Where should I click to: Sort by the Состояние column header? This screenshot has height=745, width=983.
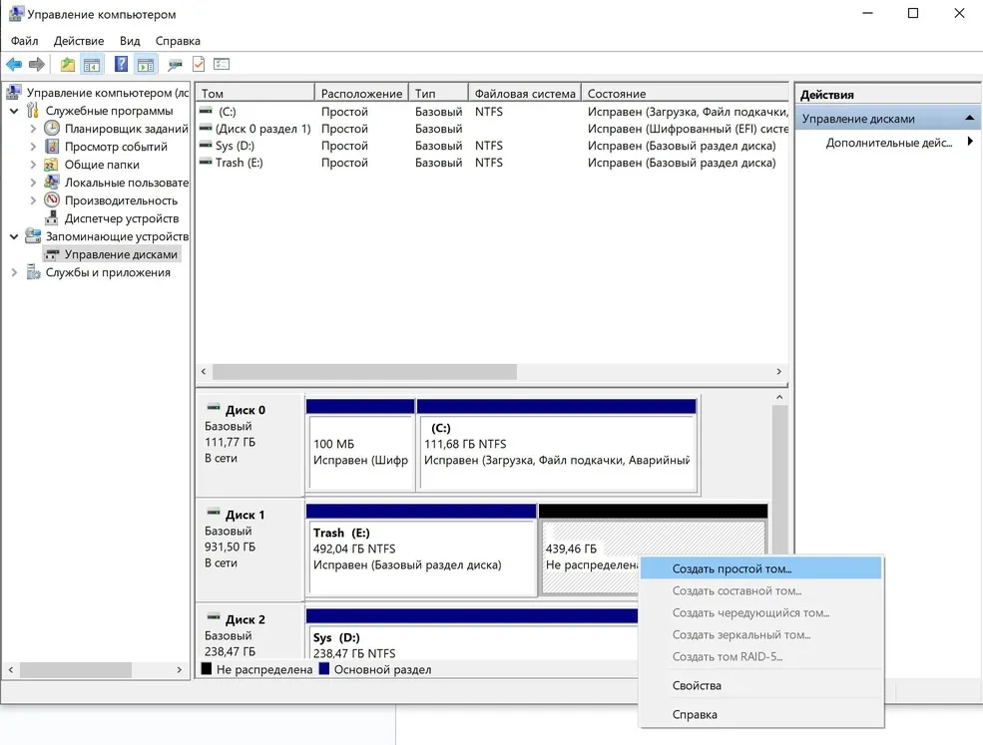coord(685,93)
